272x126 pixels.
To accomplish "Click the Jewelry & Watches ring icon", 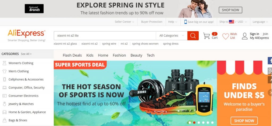I will coord(5,104).
